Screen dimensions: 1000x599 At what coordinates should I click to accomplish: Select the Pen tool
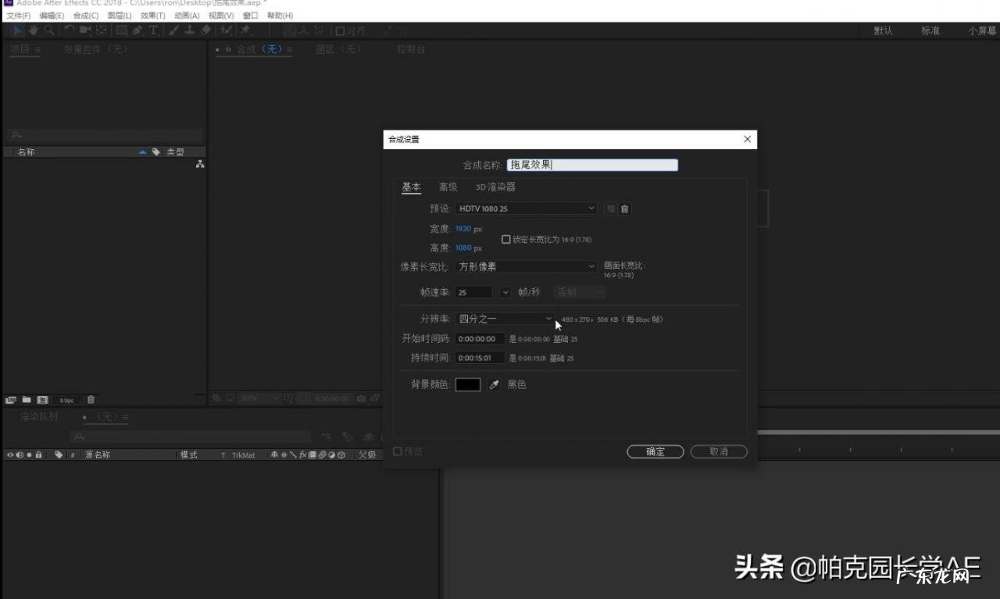[x=136, y=30]
